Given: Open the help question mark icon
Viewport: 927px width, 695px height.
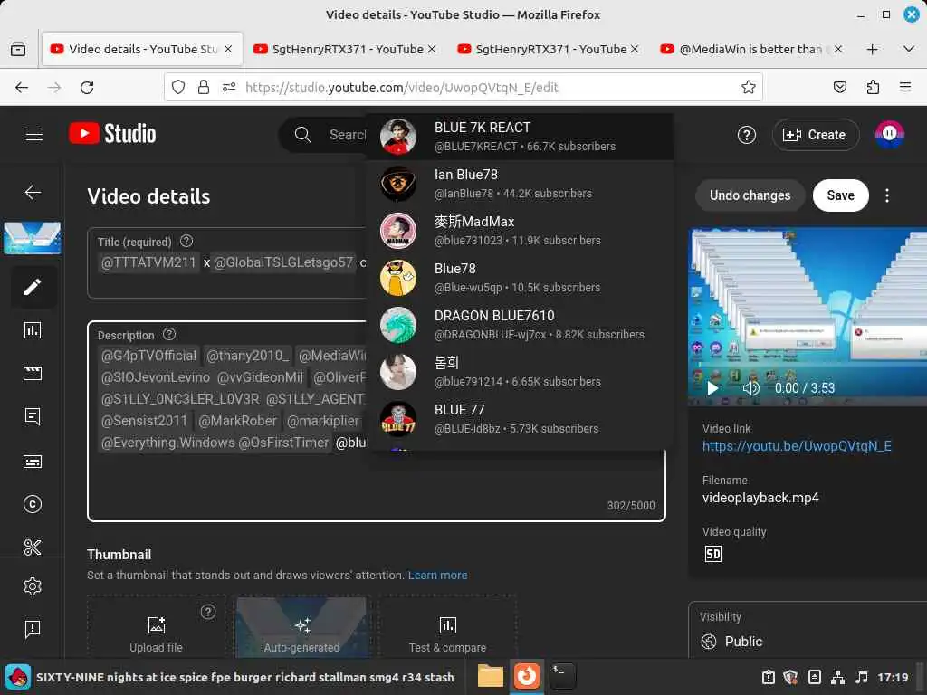Looking at the screenshot, I should point(747,135).
